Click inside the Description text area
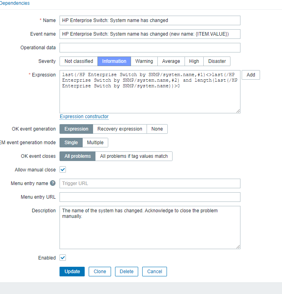 tap(150, 228)
